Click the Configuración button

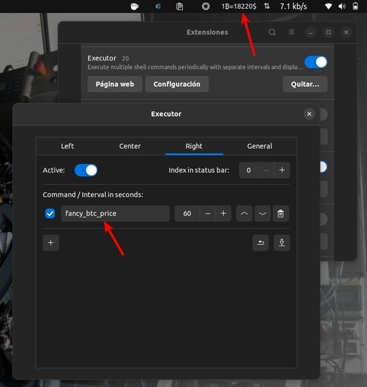177,84
